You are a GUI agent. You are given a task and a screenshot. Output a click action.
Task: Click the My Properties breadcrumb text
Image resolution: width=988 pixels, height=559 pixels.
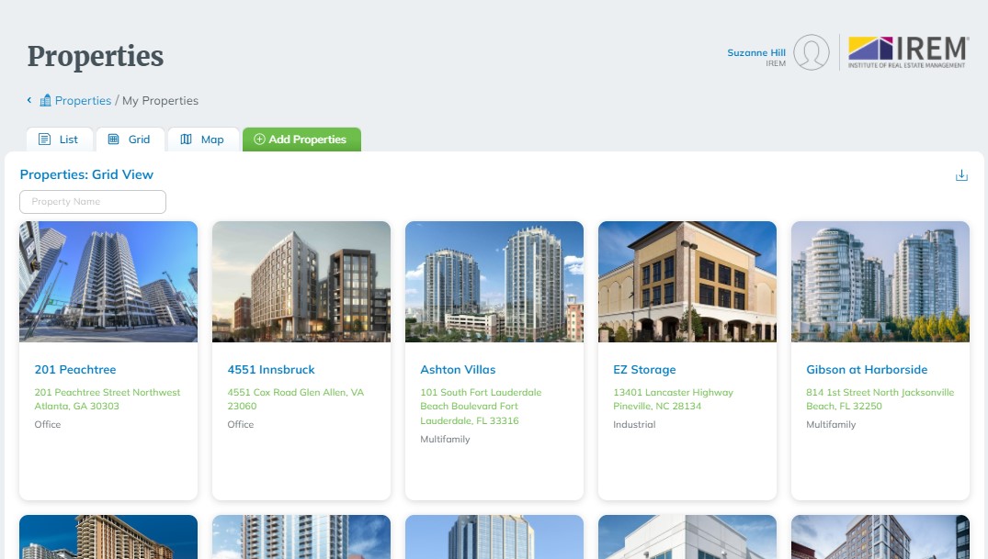click(160, 101)
